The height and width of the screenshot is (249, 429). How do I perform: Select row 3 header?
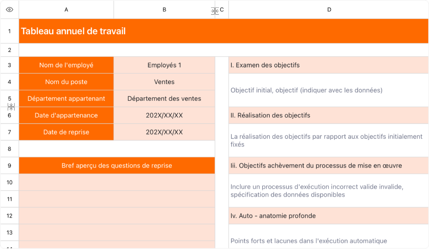coord(9,65)
